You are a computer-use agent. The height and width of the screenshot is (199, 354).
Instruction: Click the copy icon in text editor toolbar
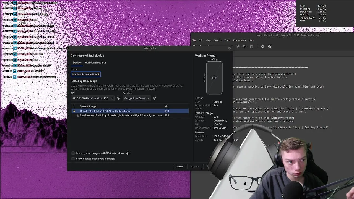point(244,47)
